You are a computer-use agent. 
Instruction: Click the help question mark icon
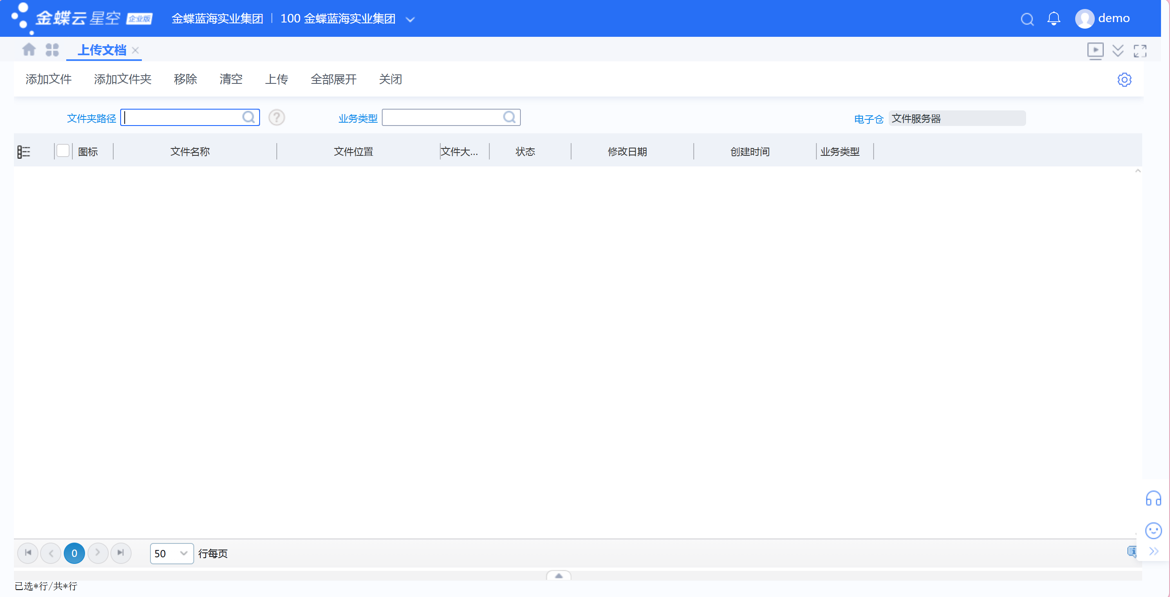point(277,118)
